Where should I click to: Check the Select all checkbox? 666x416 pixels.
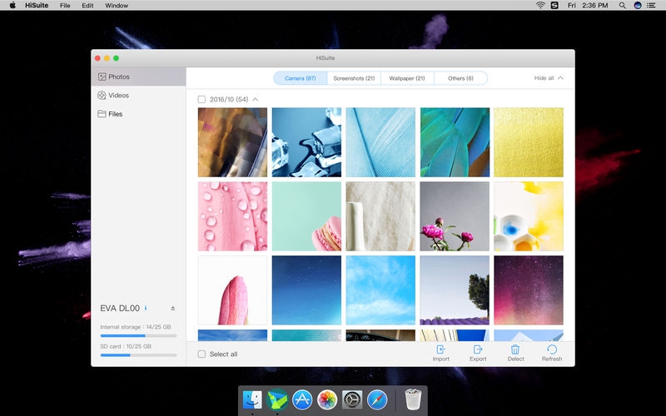tap(201, 354)
